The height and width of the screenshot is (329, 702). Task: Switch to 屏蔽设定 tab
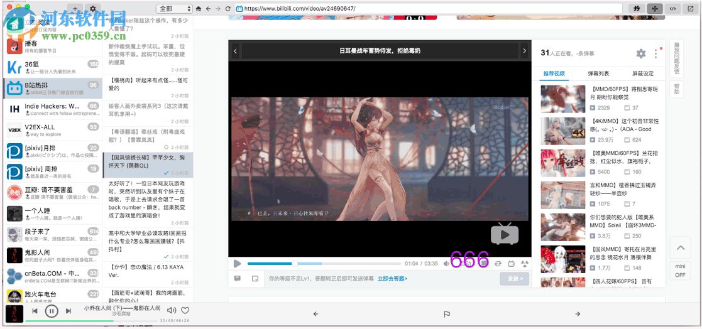coord(643,73)
